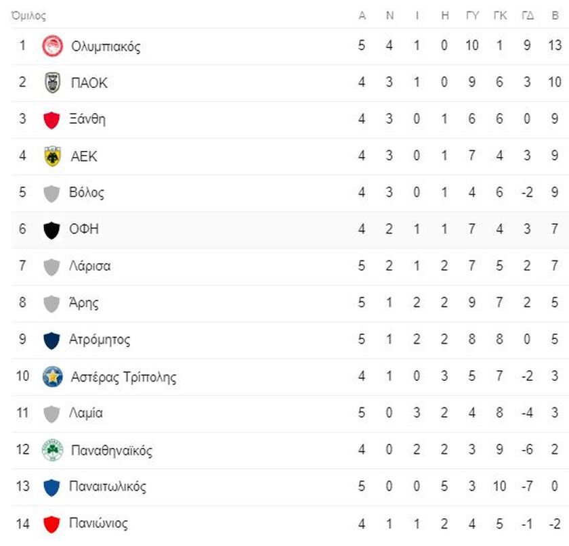The image size is (569, 546).
Task: Open the Βόλος team name link
Action: click(x=87, y=193)
